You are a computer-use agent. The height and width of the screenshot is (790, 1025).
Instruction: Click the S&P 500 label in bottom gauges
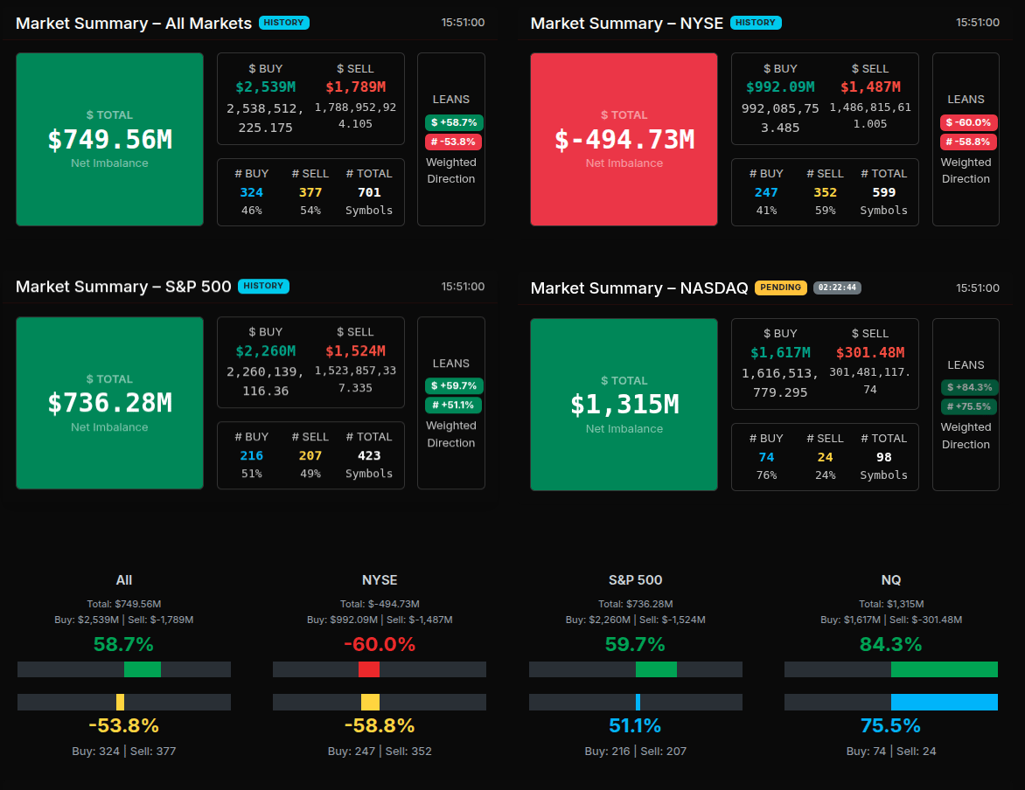click(635, 580)
